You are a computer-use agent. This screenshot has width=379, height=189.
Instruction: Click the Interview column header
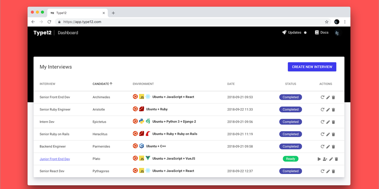(47, 84)
